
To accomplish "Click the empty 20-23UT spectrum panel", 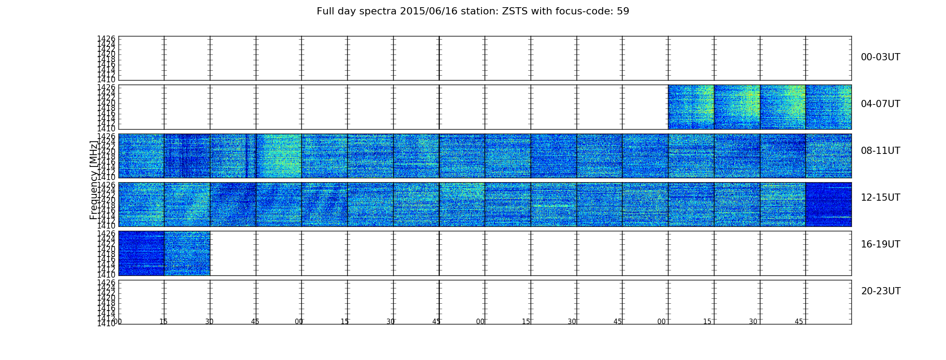I will click(485, 302).
